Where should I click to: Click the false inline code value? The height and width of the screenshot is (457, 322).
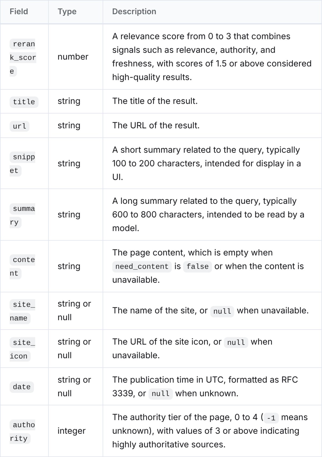pyautogui.click(x=197, y=267)
